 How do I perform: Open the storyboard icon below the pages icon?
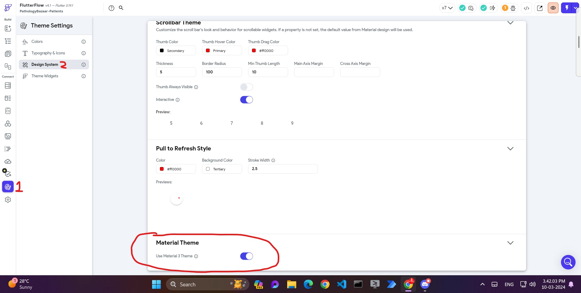pyautogui.click(x=8, y=66)
